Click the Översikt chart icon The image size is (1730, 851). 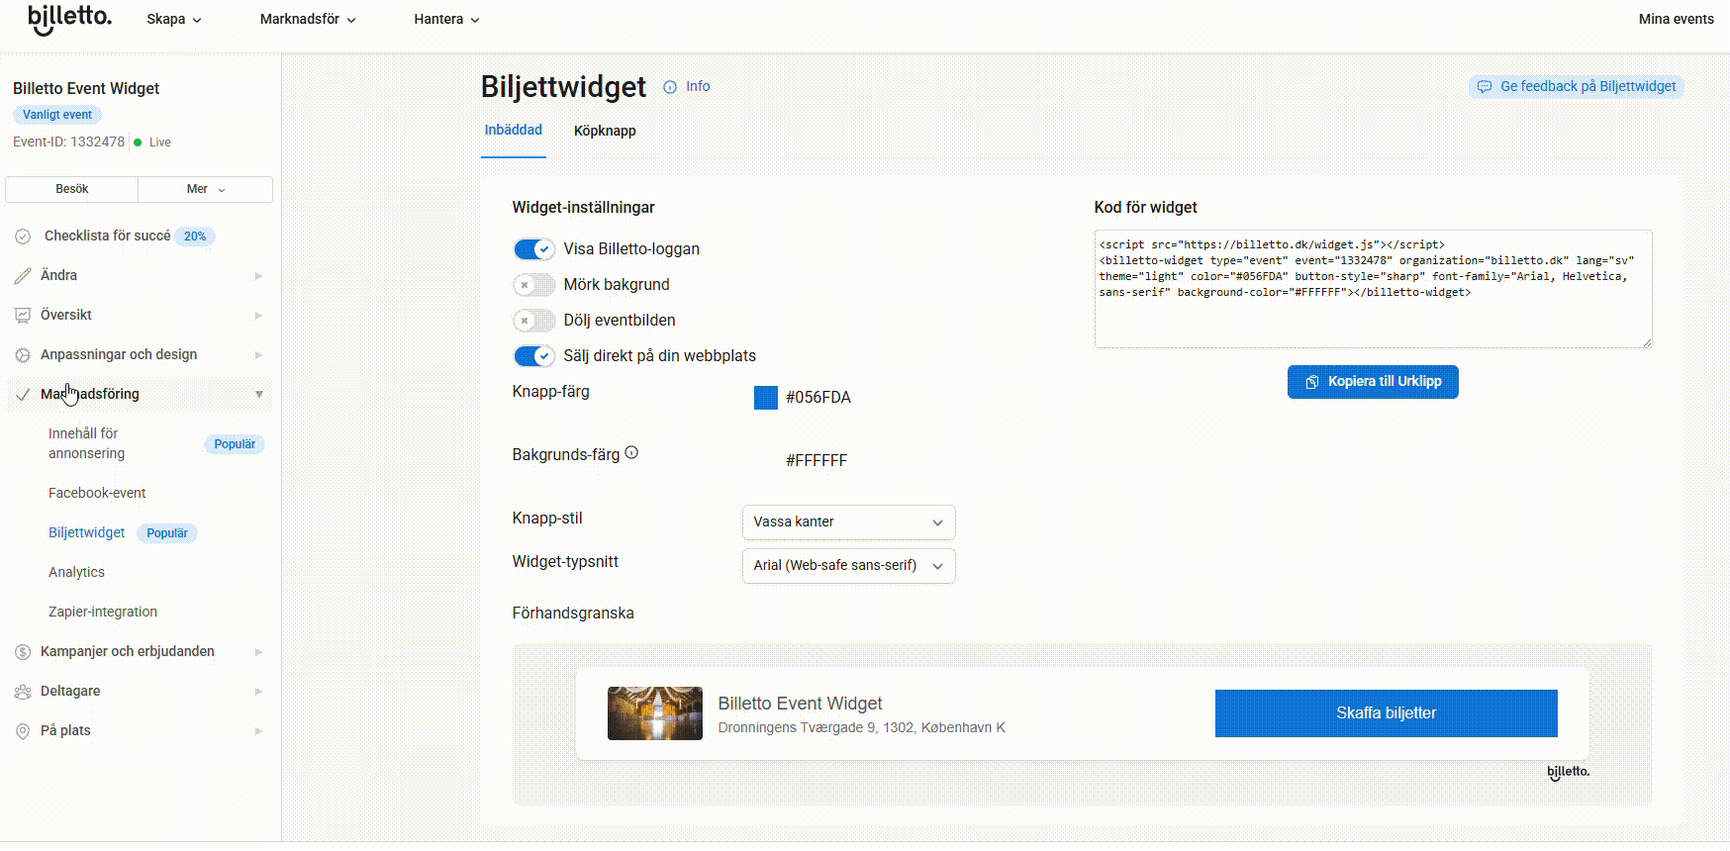click(x=23, y=316)
